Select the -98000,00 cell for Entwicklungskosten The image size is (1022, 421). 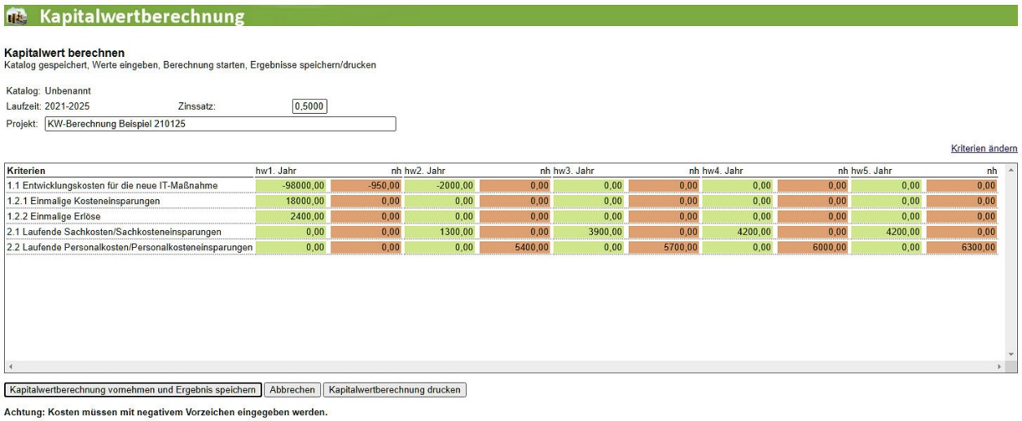[x=292, y=185]
